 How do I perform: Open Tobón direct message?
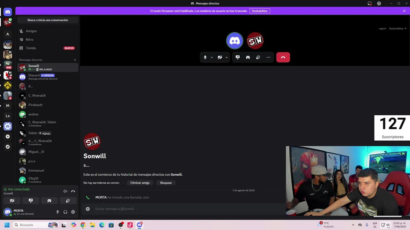[x=48, y=133]
